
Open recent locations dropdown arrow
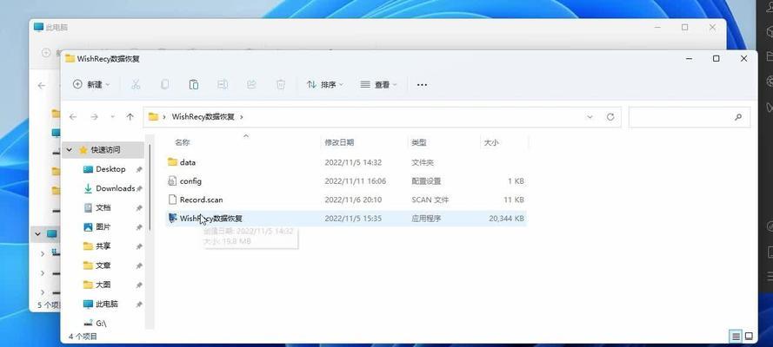[x=112, y=117]
